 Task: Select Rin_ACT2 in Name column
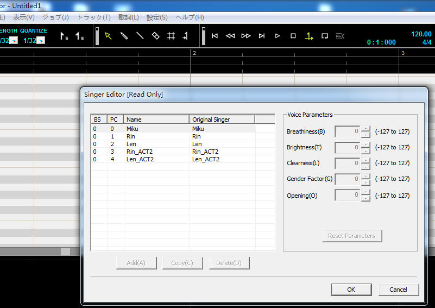pyautogui.click(x=140, y=152)
